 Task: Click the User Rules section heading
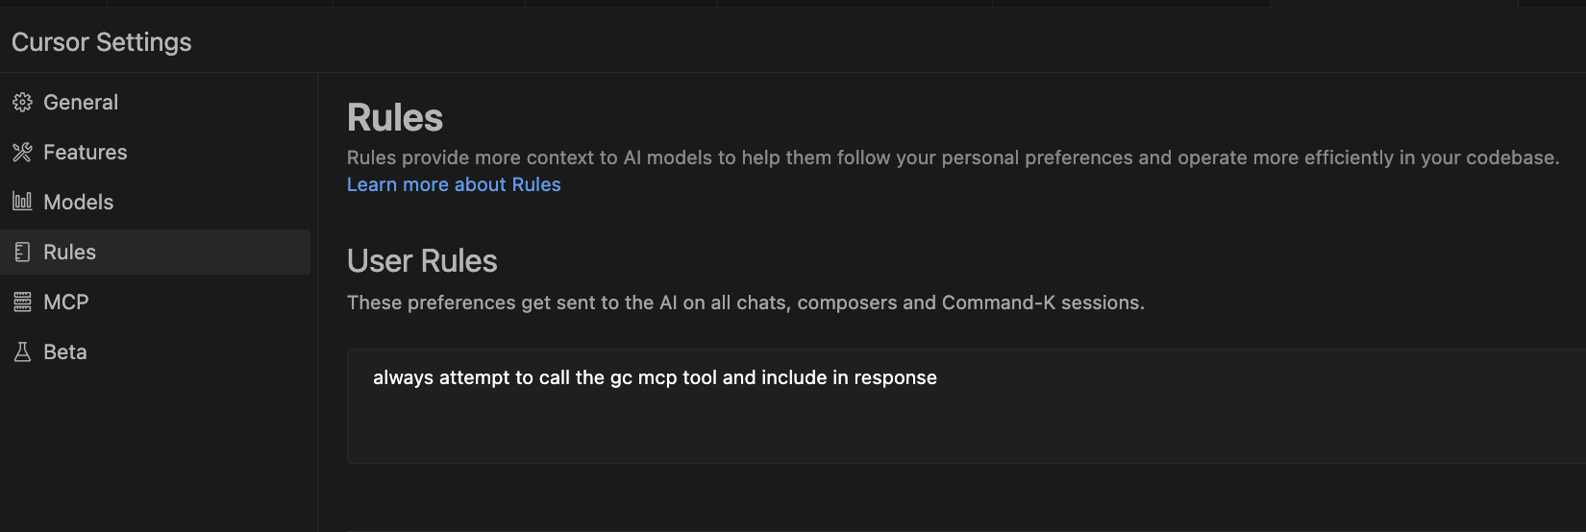click(422, 261)
